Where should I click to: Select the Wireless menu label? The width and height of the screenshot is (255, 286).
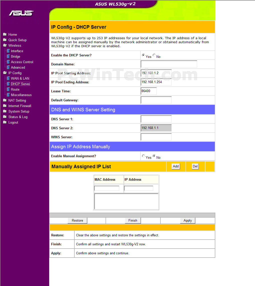pyautogui.click(x=15, y=45)
